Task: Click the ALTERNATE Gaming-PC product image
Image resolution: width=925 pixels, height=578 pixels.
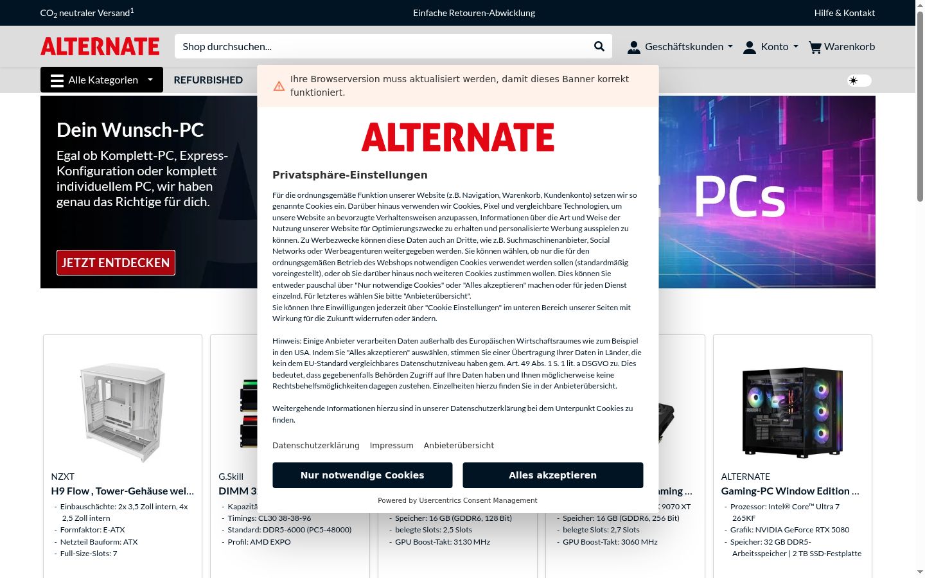Action: [x=793, y=412]
